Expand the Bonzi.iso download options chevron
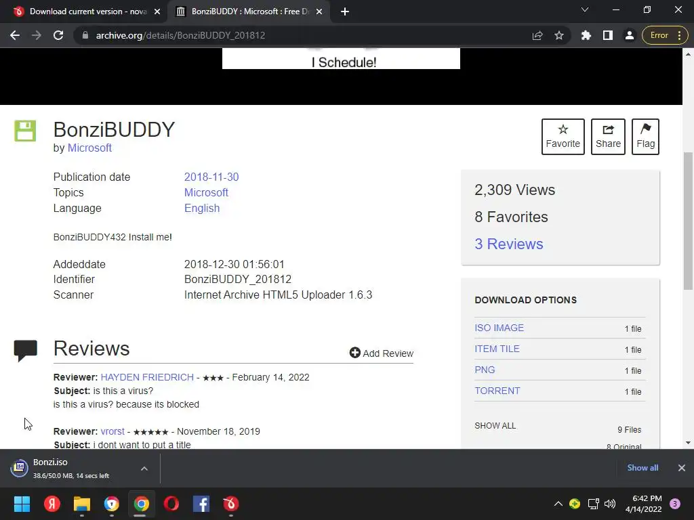The image size is (694, 520). pyautogui.click(x=144, y=469)
